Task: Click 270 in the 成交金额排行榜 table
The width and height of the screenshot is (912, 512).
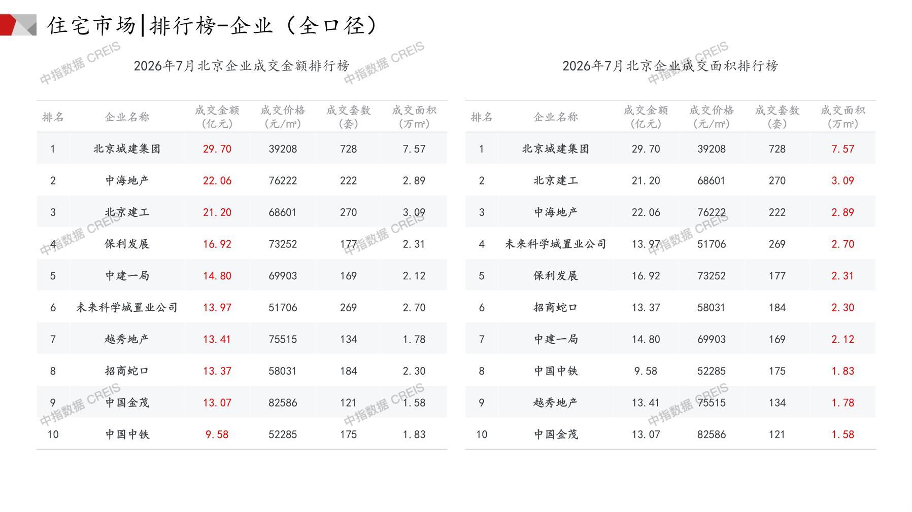Action: click(349, 212)
